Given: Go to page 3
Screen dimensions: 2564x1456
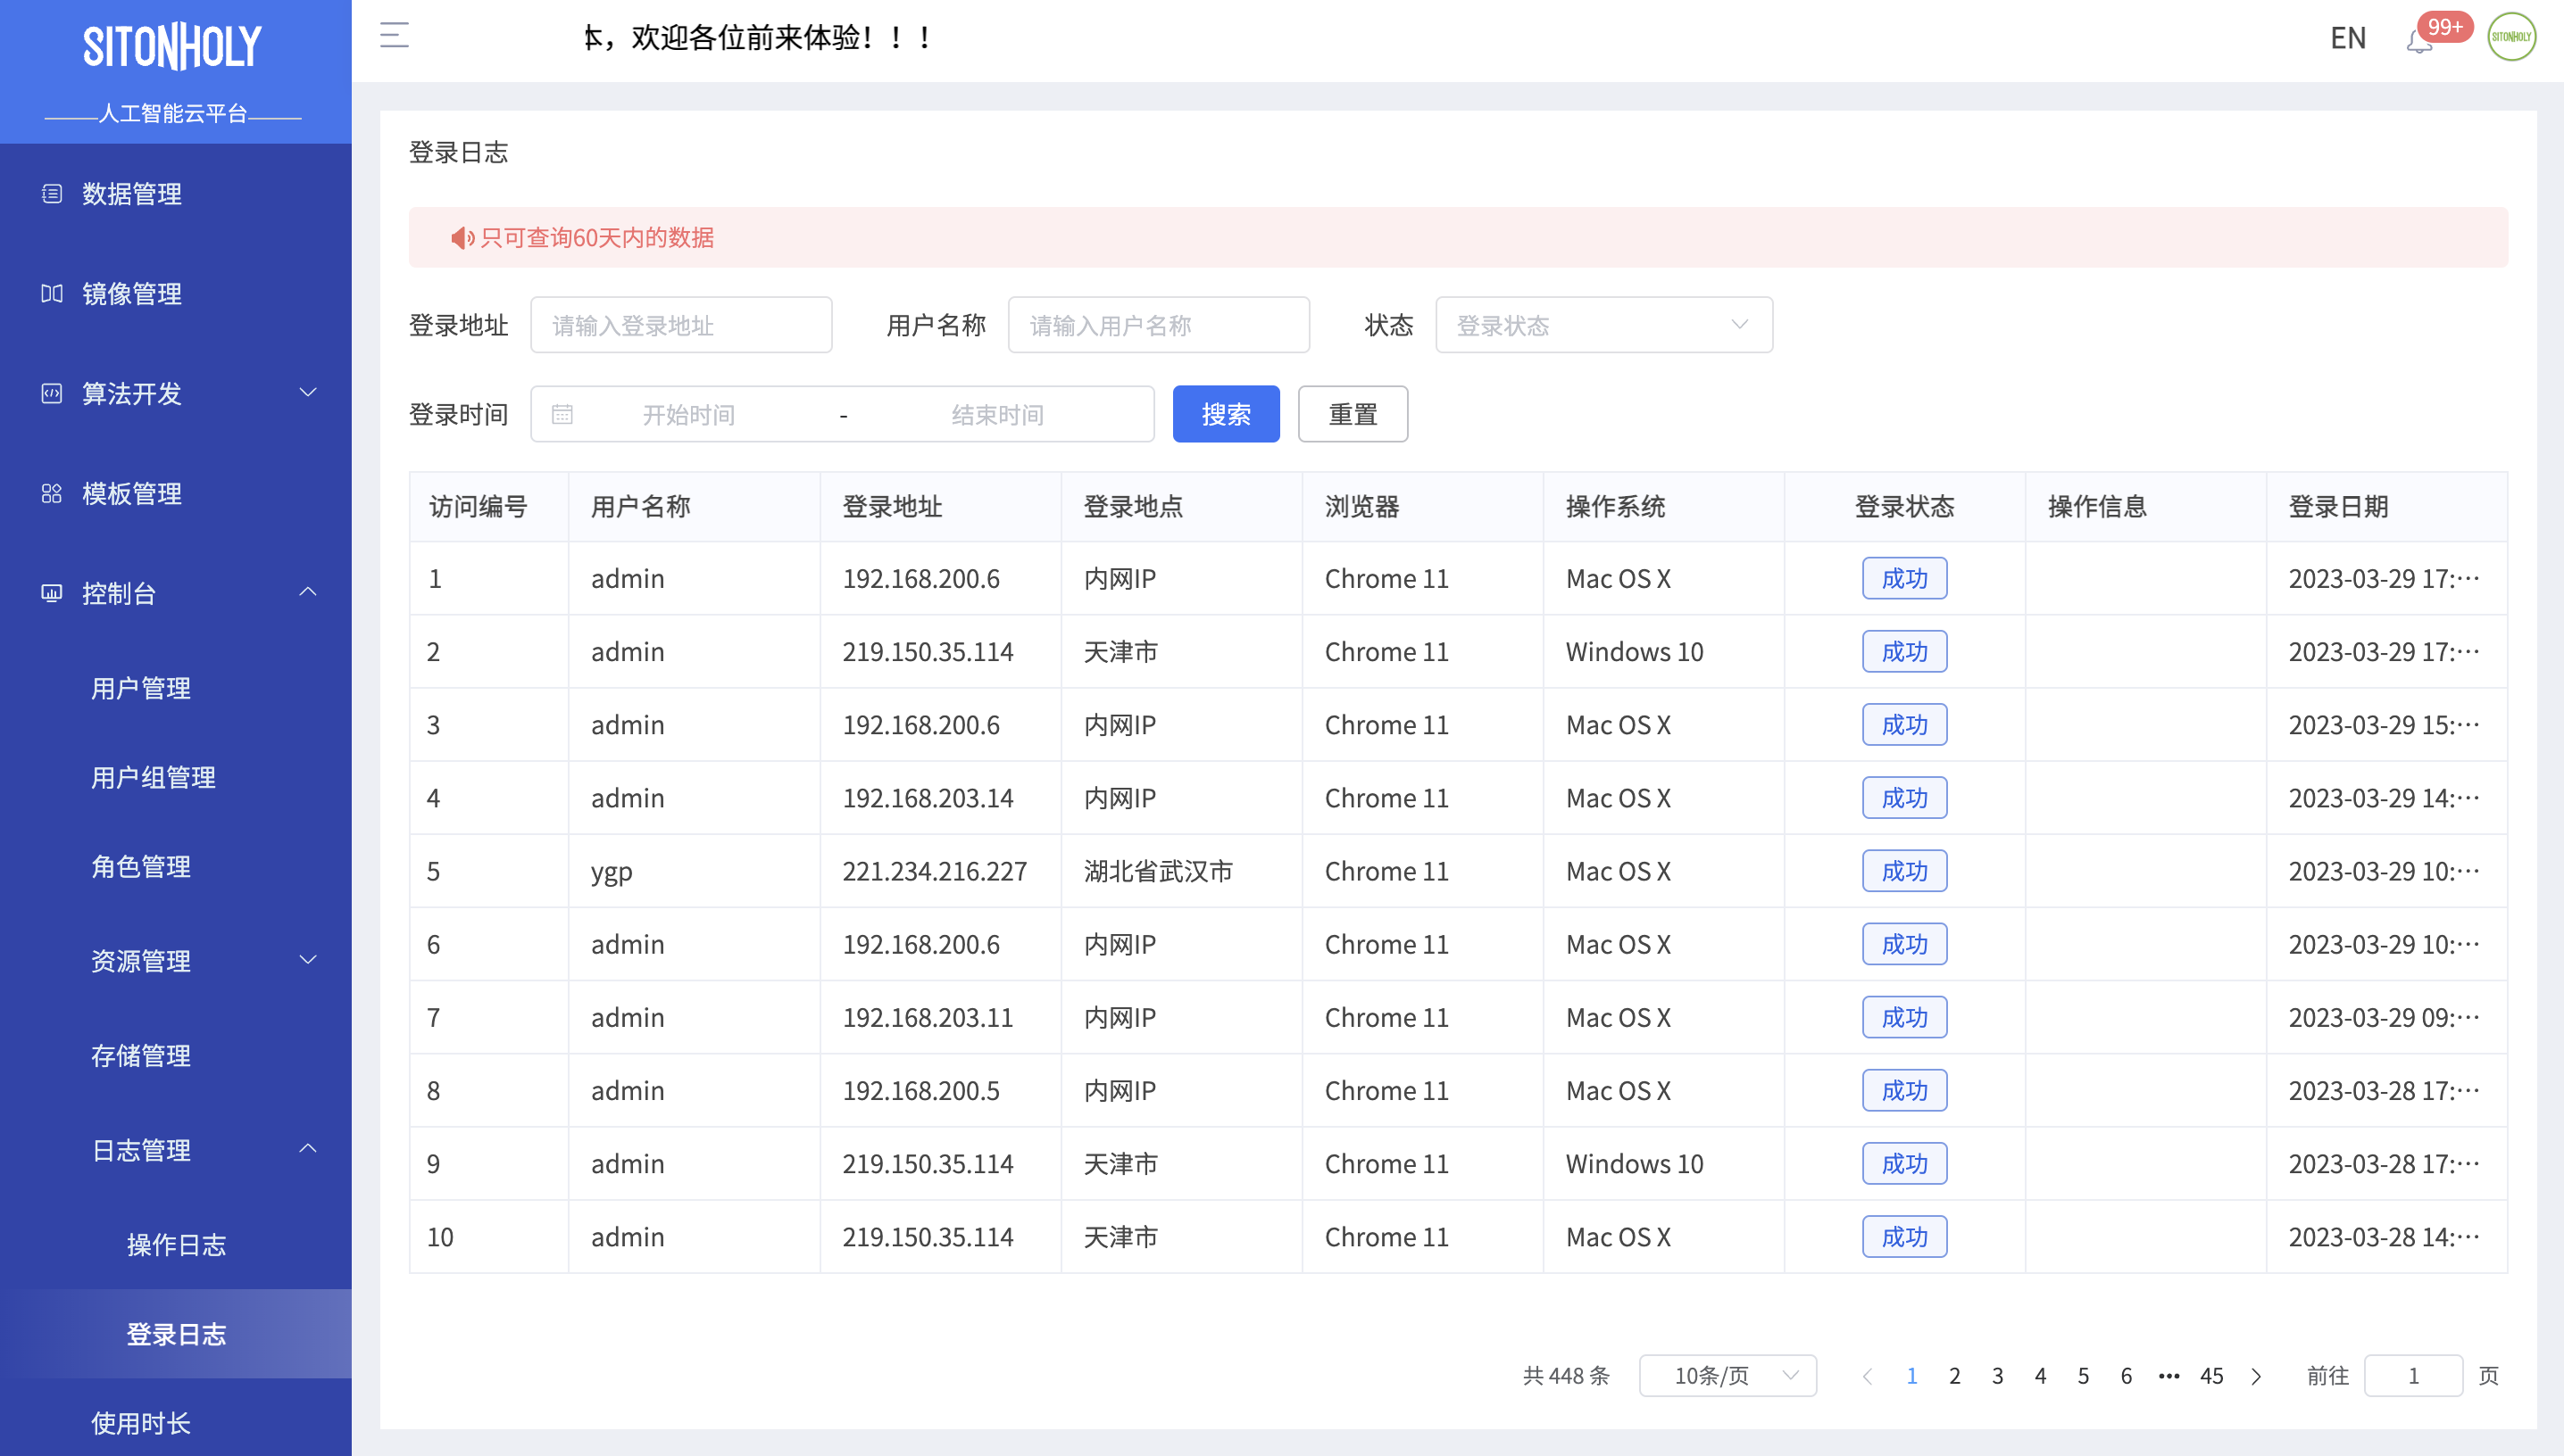Looking at the screenshot, I should [x=1998, y=1376].
